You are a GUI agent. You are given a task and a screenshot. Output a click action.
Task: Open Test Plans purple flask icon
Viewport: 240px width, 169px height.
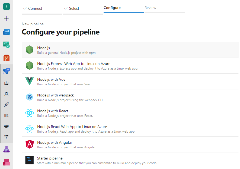point(7,149)
